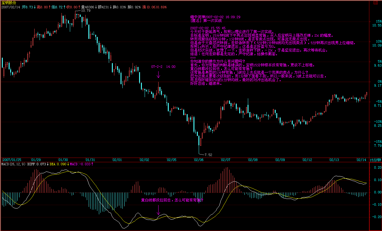The width and height of the screenshot is (382, 231).
Task: Click the up arrow after MACD:-0.033
Action: [x=92, y=164]
